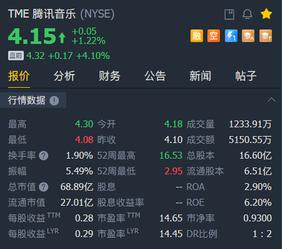Image resolution: width=282 pixels, height=249 pixels.
Task: Open the 帖子 tab
Action: click(246, 76)
